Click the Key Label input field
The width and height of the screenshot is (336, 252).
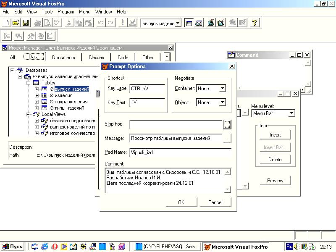(147, 89)
